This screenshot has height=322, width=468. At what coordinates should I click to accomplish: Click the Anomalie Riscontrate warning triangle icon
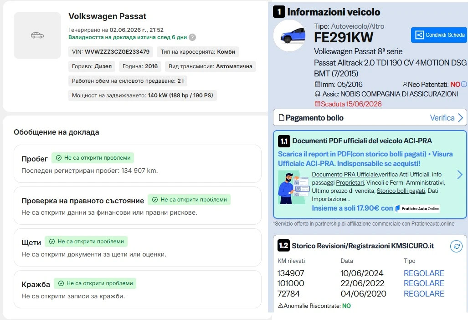(x=281, y=306)
